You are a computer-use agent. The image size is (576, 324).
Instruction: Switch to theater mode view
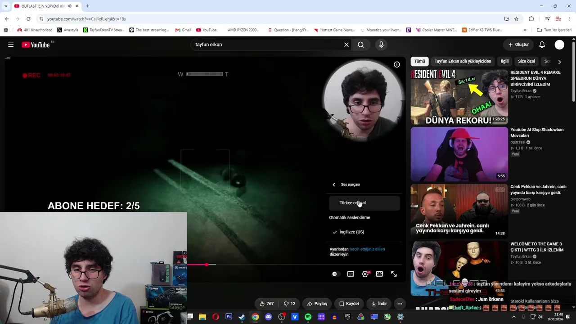tap(379, 274)
